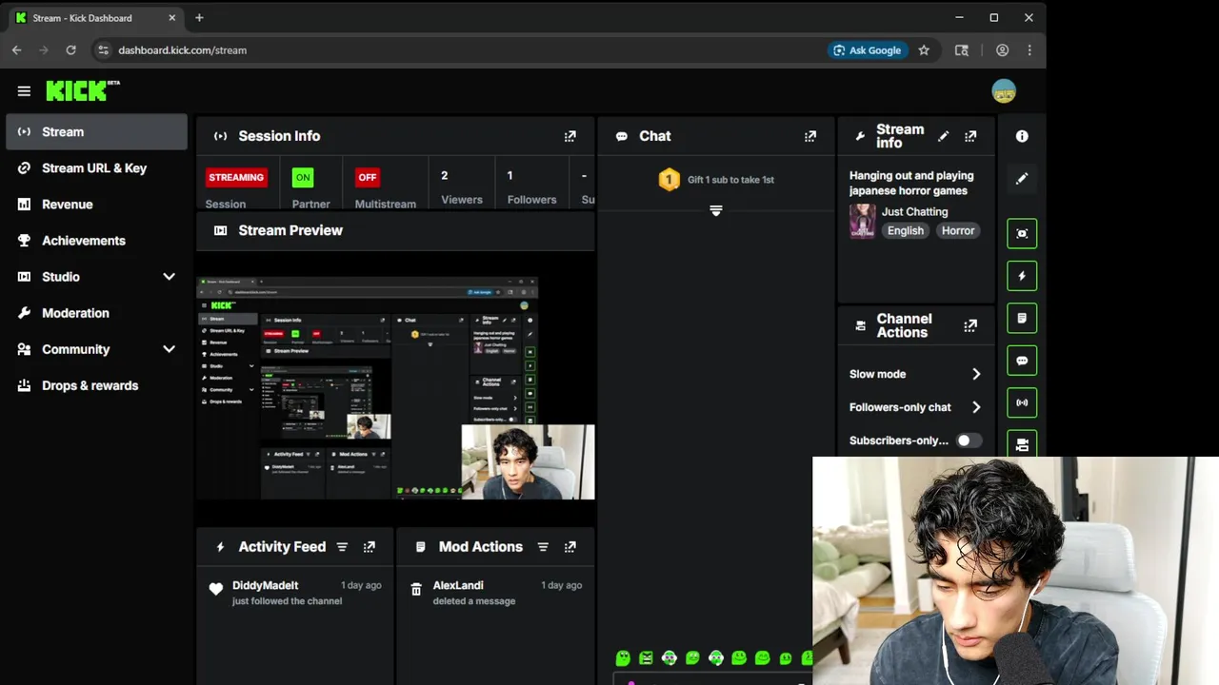Pop out the Stream info panel
This screenshot has height=685, width=1219.
coord(970,136)
